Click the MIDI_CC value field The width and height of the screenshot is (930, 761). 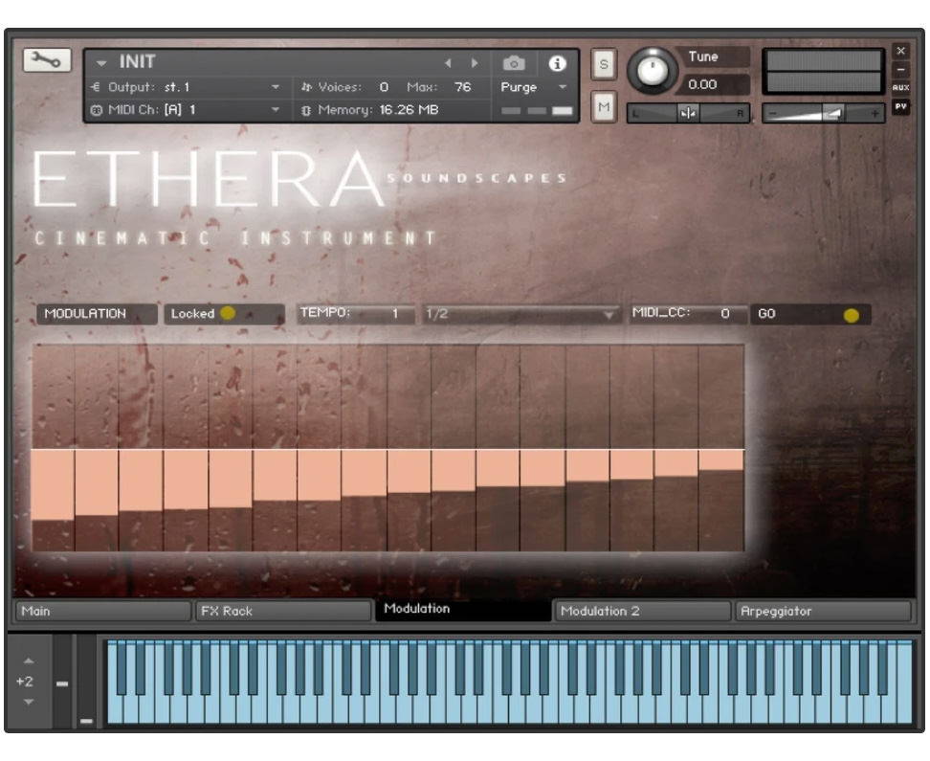tap(687, 313)
